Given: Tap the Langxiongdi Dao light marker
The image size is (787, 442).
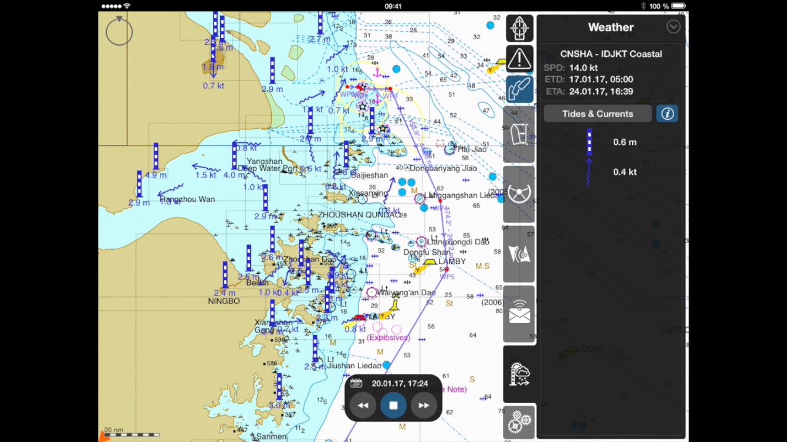Looking at the screenshot, I should (x=421, y=242).
